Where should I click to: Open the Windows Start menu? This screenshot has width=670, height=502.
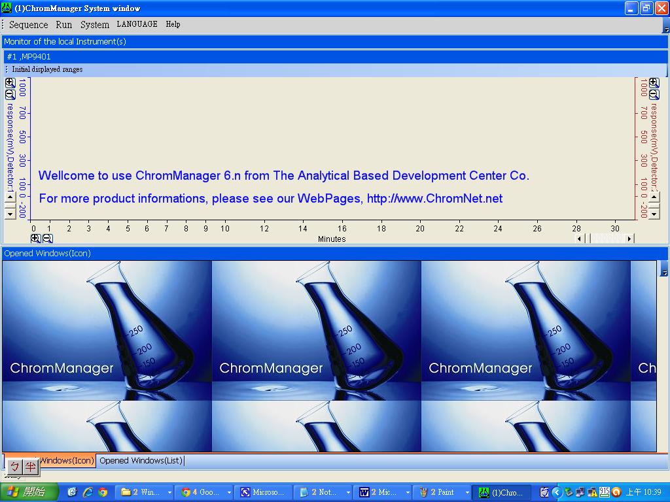point(29,492)
